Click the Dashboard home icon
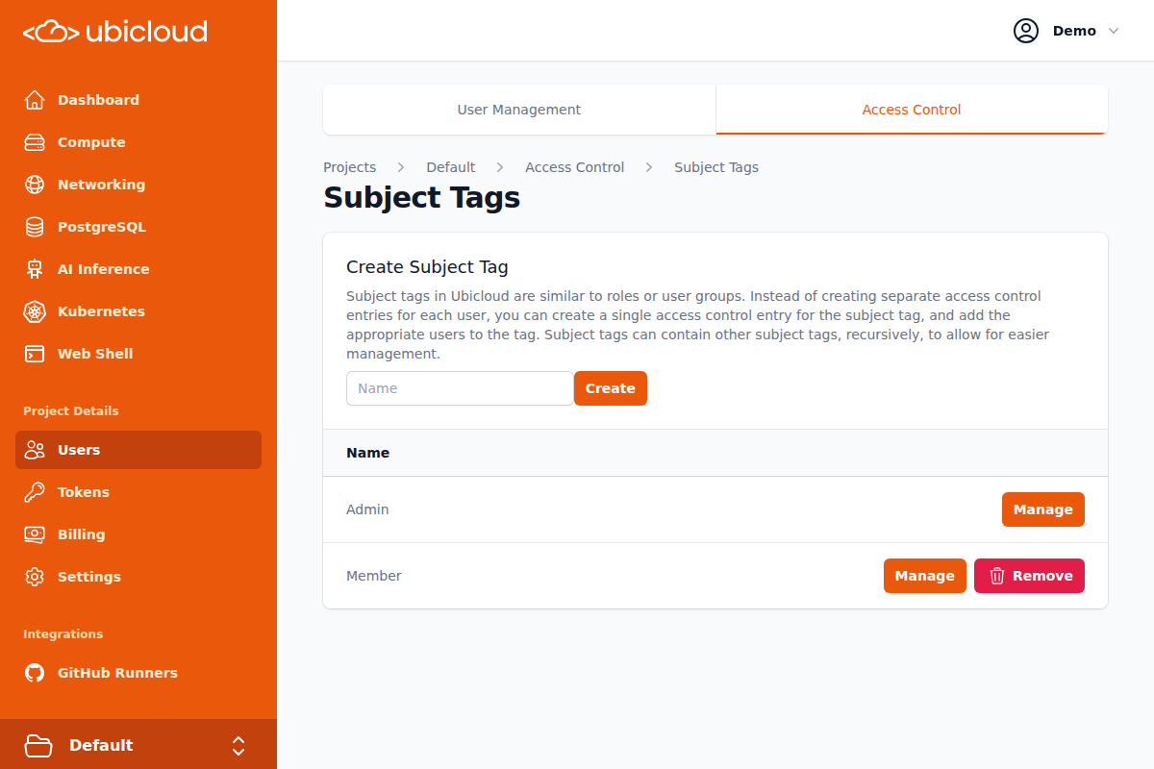This screenshot has width=1154, height=769. coord(35,100)
